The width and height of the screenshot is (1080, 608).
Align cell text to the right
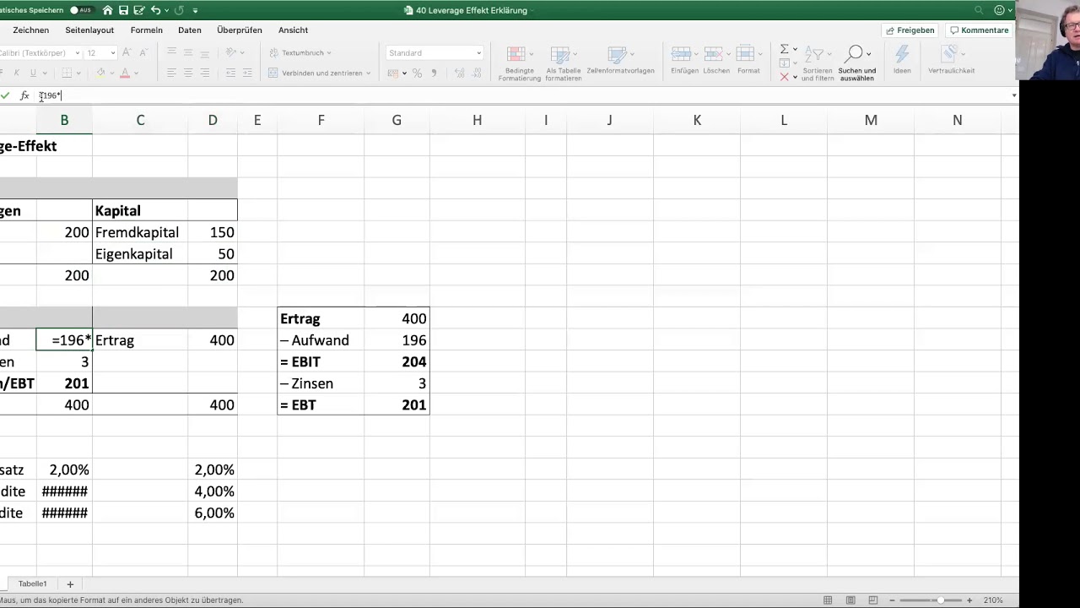(203, 73)
